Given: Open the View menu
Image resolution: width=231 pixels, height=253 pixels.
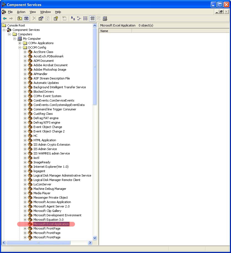Looking at the screenshot, I should pos(33,12).
